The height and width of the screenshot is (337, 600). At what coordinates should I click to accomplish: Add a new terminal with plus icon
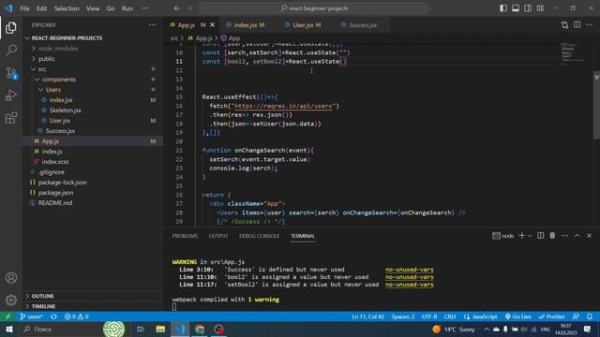pyautogui.click(x=521, y=236)
